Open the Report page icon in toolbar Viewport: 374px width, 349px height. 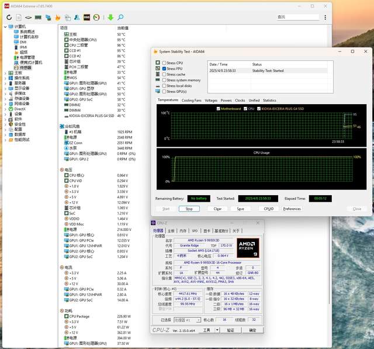pos(19,18)
